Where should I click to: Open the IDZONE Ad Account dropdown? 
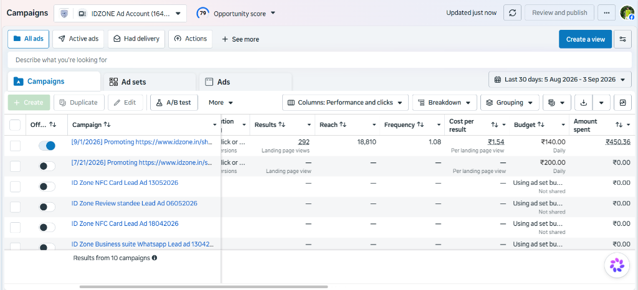(120, 14)
